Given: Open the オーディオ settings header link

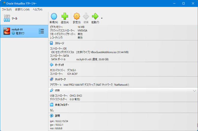Looking at the screenshot, I should pyautogui.click(x=59, y=65).
